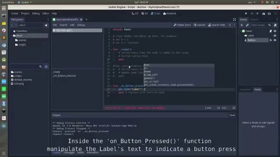Play the project with the play button

tap(246, 14)
